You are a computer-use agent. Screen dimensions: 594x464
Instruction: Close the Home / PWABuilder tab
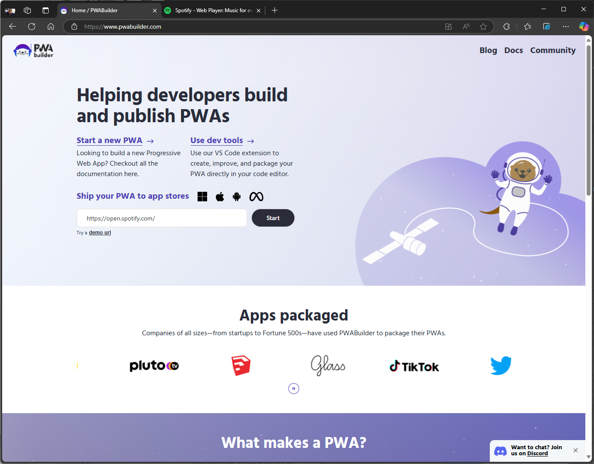[x=155, y=10]
